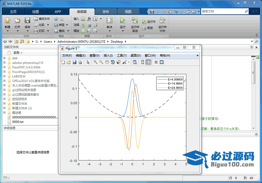This screenshot has width=262, height=183.
Task: Open the Compare (比较) dropdown arrow
Action: click(48, 25)
